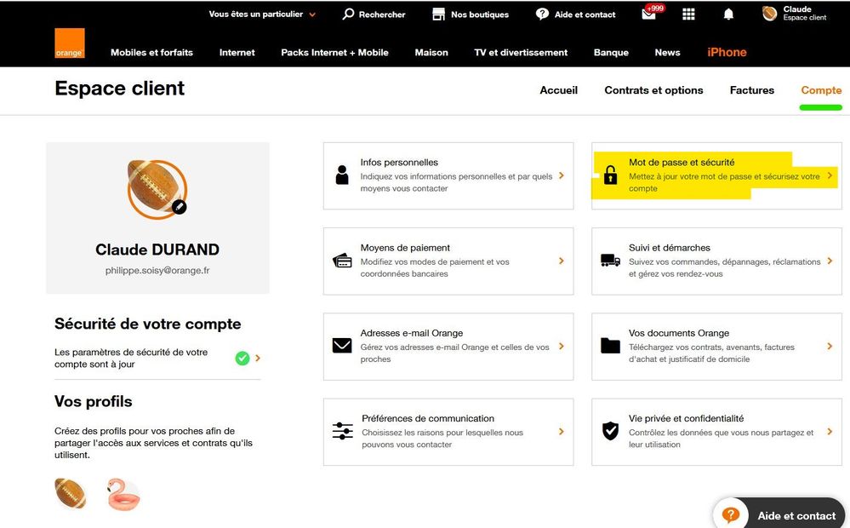The image size is (850, 528).
Task: Open Infos personnelles via its chevron arrow
Action: pyautogui.click(x=562, y=175)
